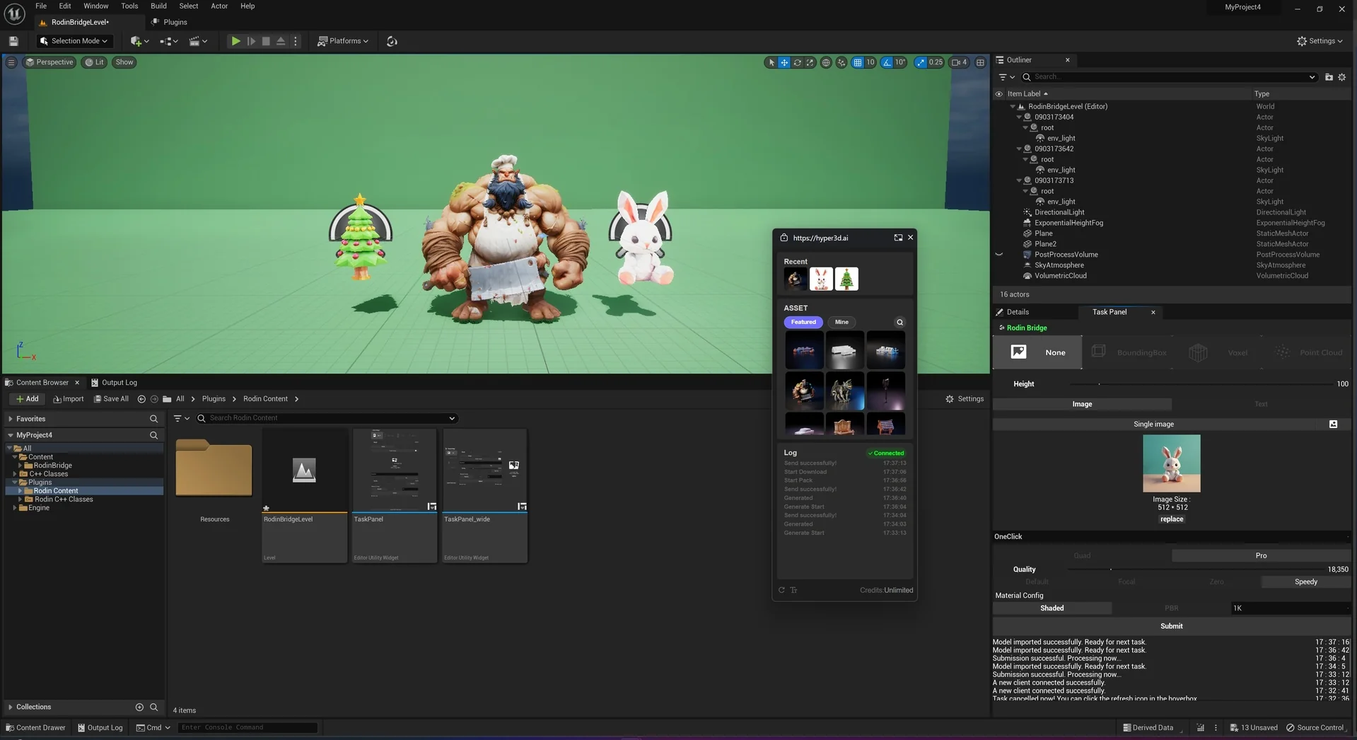Toggle rotation angle snapping
Screen dimensions: 1357x740
[x=887, y=62]
